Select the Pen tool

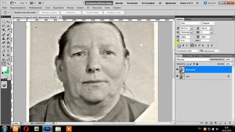4,51
